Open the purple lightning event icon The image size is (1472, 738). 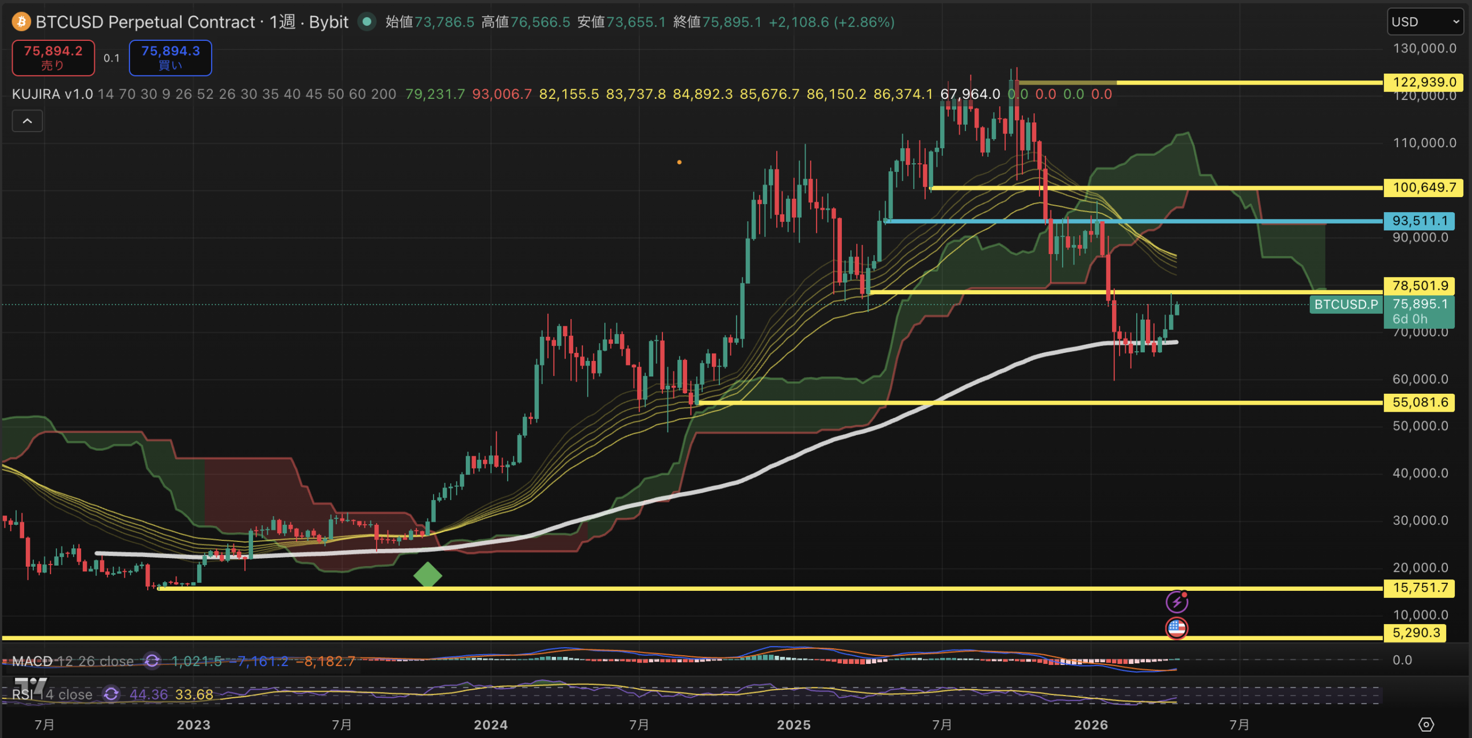[1176, 602]
